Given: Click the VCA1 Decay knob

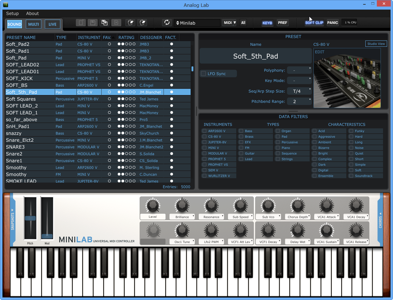Looking at the screenshot, I should tap(356, 205).
